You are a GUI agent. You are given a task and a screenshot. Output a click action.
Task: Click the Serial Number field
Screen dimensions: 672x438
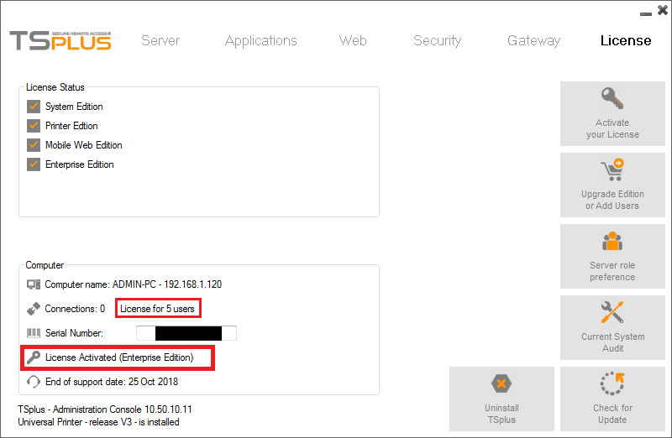pyautogui.click(x=186, y=333)
